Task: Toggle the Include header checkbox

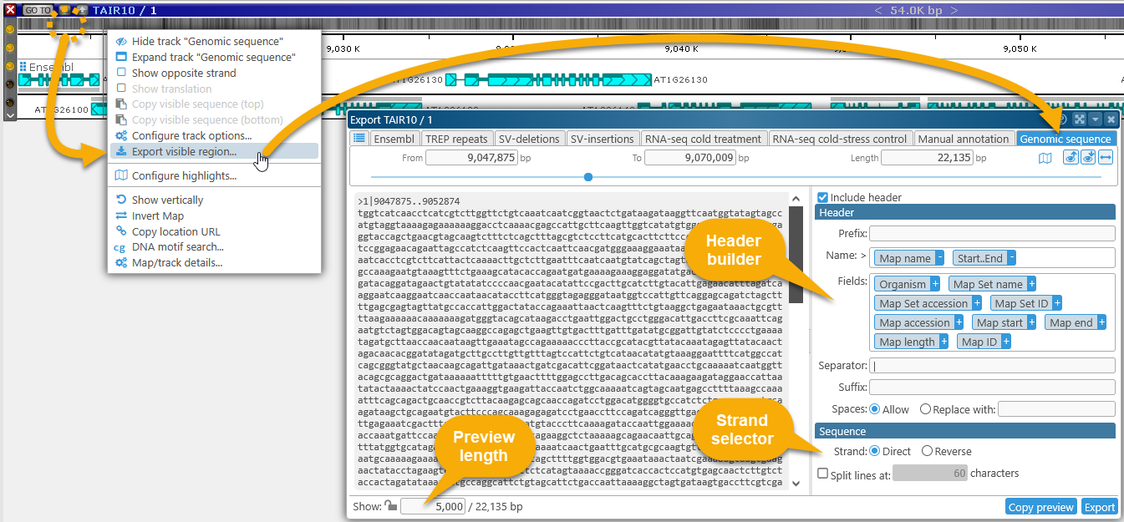Action: point(822,197)
